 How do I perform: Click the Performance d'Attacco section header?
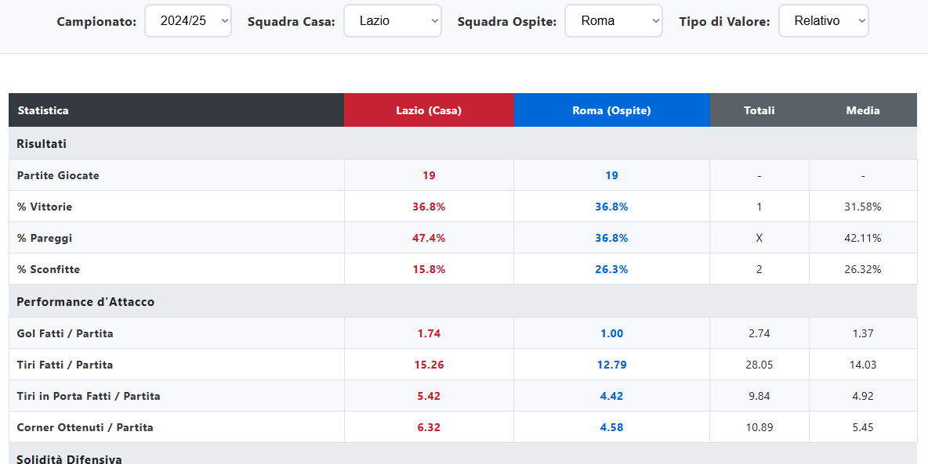tap(85, 302)
